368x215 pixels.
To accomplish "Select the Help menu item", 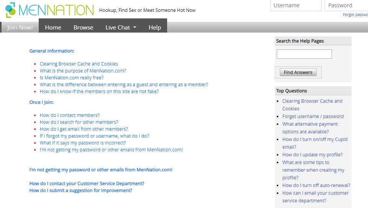I will (155, 28).
